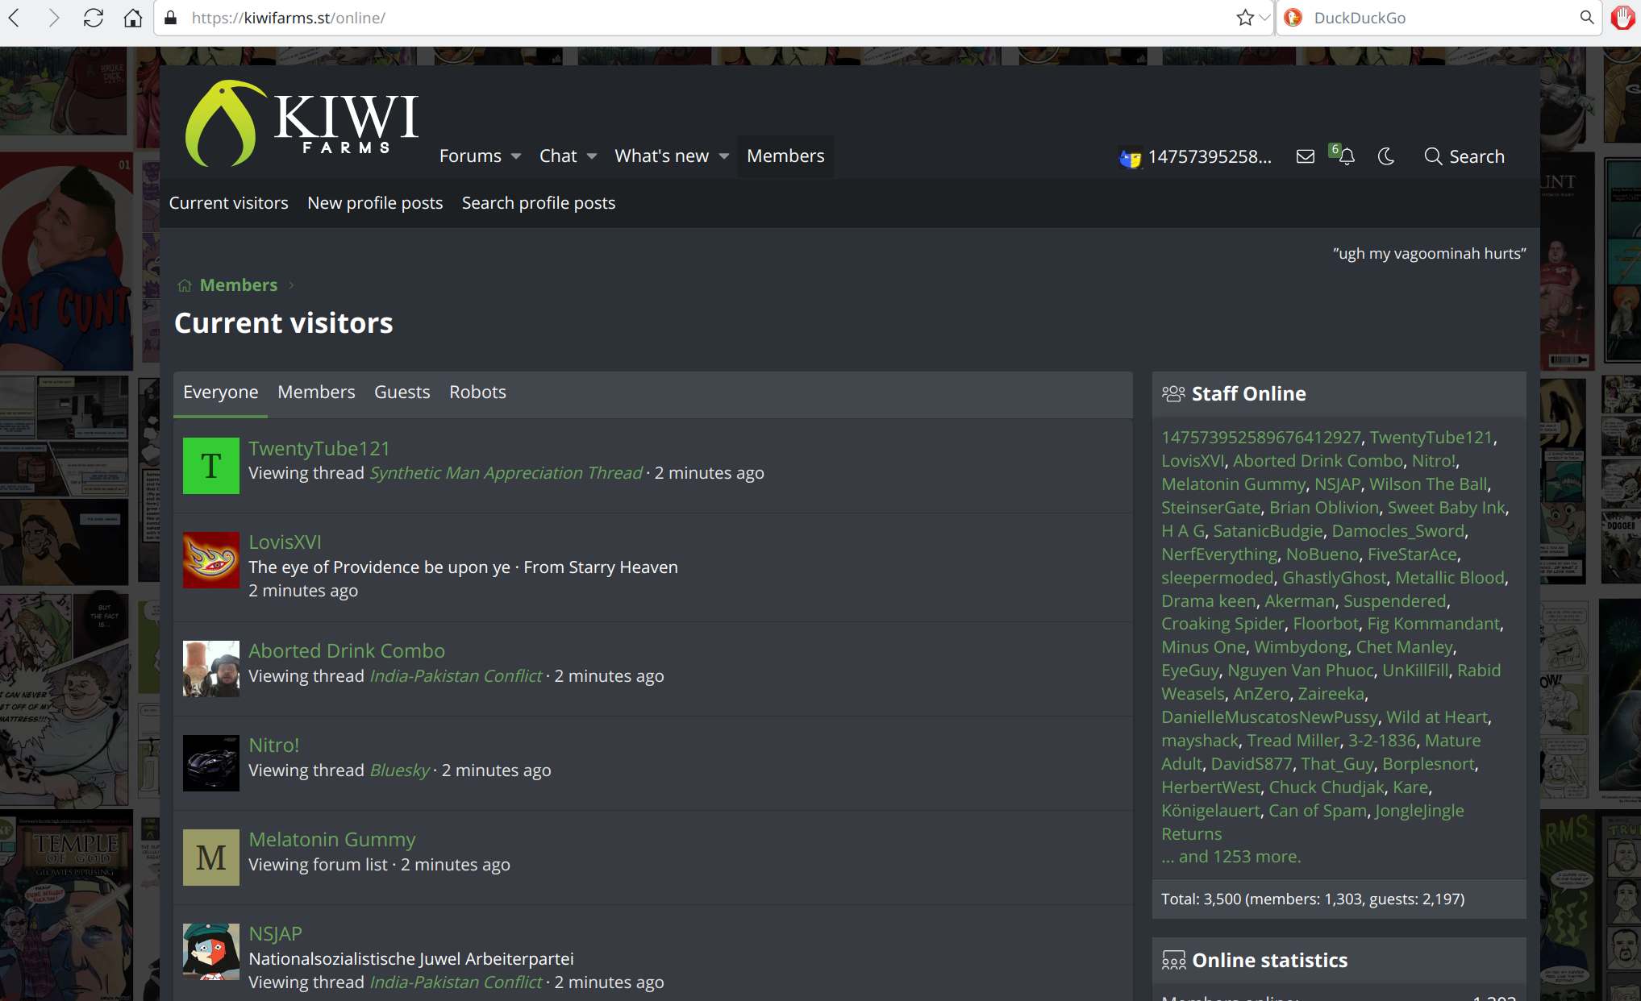The height and width of the screenshot is (1001, 1641).
Task: Switch to the Robots tab
Action: tap(477, 393)
